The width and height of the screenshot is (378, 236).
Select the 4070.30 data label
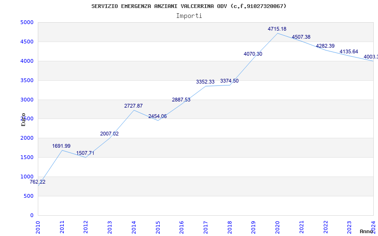coord(253,54)
